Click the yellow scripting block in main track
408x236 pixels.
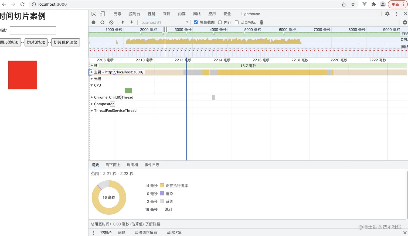click(x=272, y=72)
